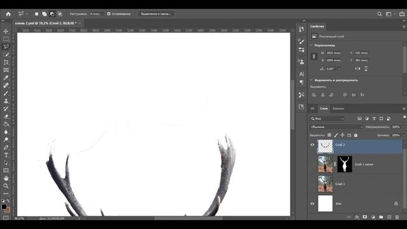This screenshot has height=229, width=407.
Task: Collapse the Transform section in Properties
Action: click(311, 45)
